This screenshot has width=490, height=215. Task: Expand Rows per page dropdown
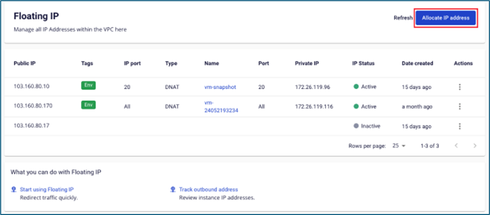[x=399, y=146]
